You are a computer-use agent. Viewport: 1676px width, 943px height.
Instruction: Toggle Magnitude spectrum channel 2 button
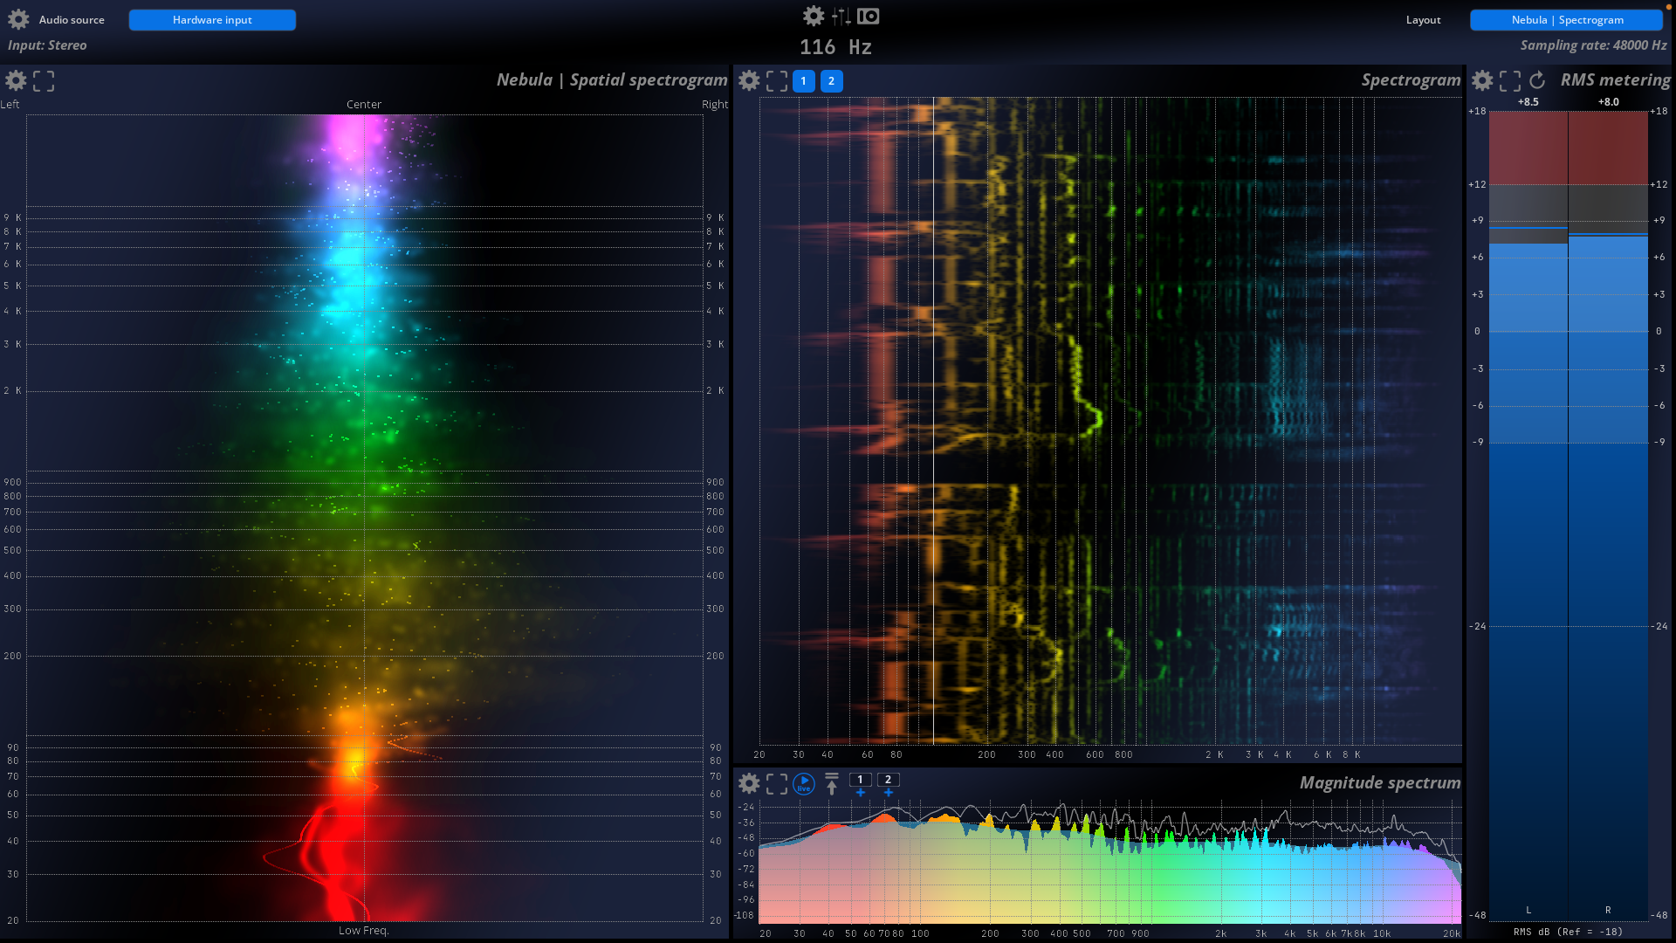[888, 781]
